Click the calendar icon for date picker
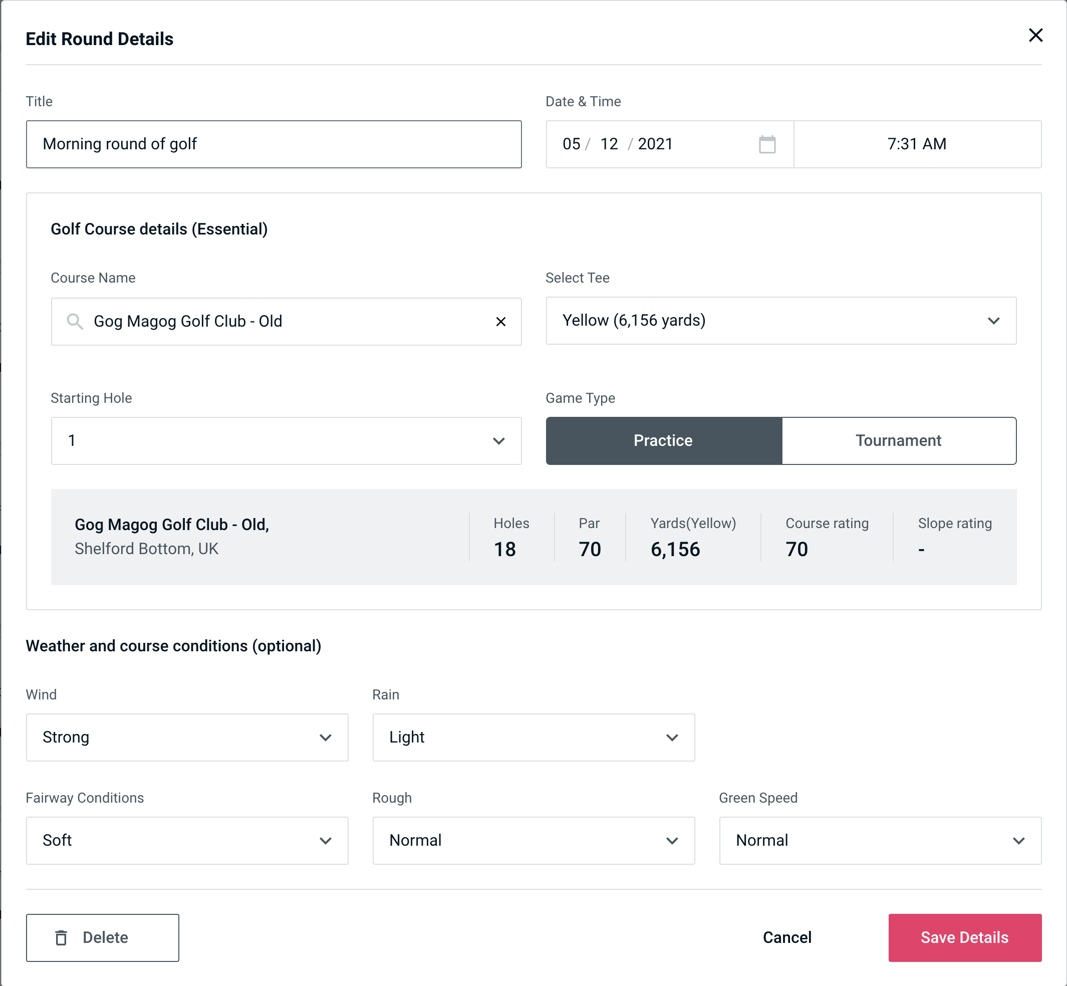The width and height of the screenshot is (1067, 986). 768,144
